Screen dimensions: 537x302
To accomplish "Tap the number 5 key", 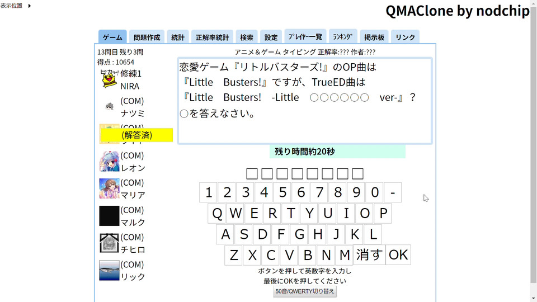I will click(x=282, y=192).
